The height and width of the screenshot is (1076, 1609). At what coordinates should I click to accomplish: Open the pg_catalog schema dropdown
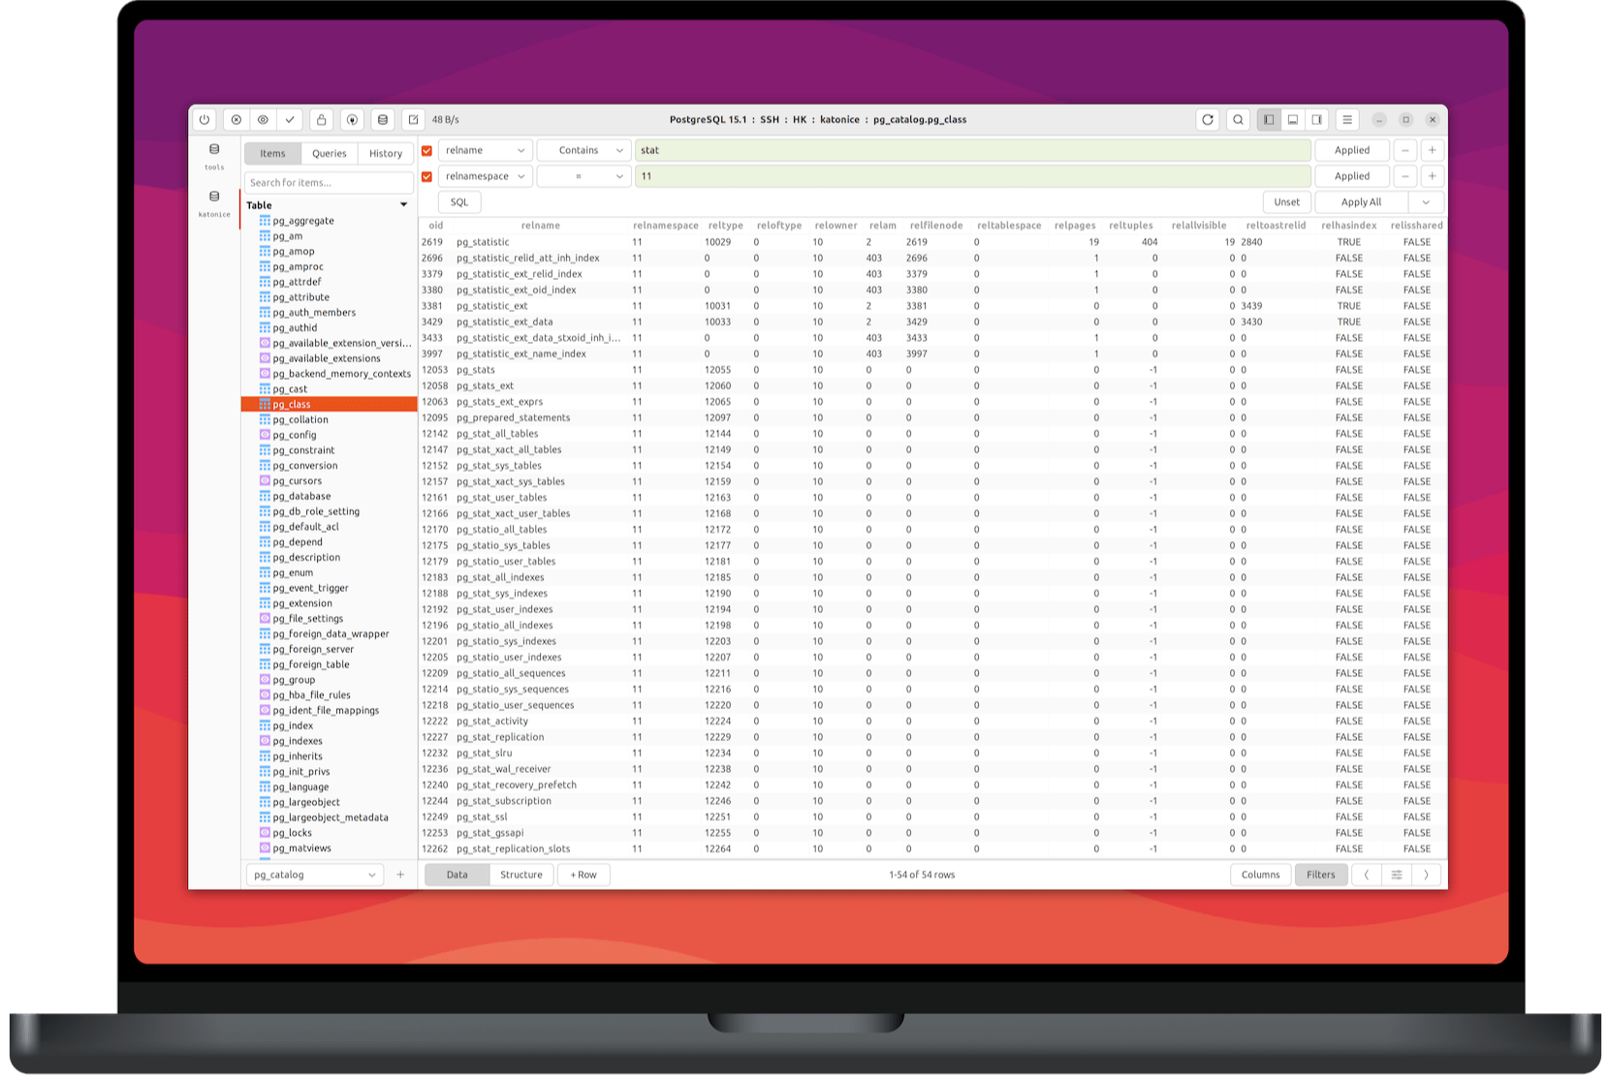pyautogui.click(x=312, y=874)
